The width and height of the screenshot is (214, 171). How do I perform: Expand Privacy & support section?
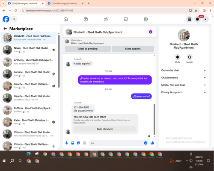coord(184,92)
